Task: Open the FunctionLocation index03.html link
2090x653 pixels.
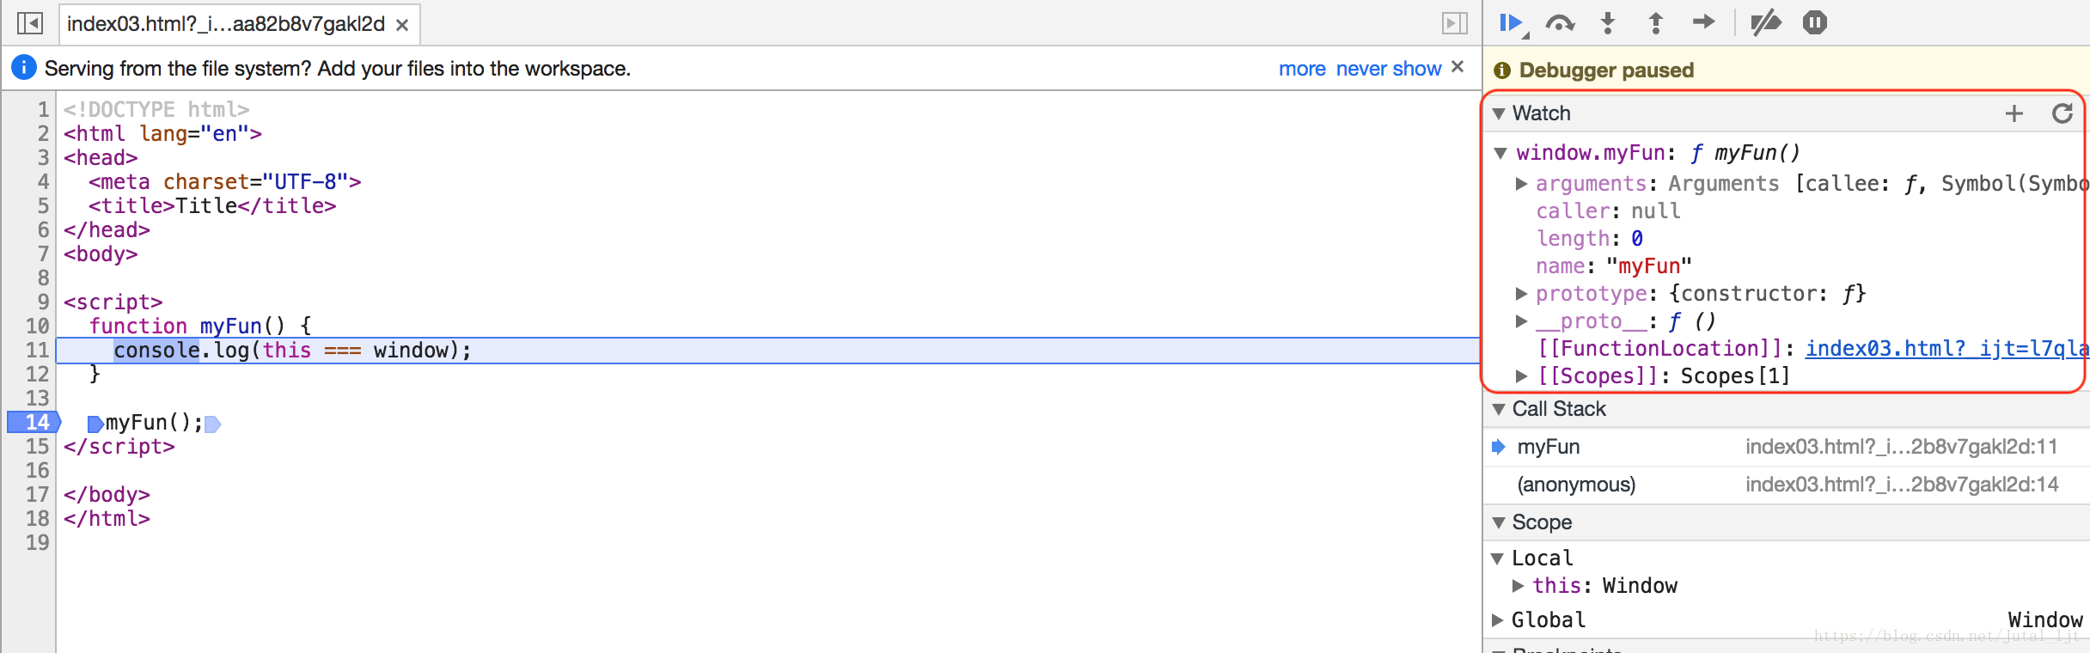Action: click(1946, 348)
